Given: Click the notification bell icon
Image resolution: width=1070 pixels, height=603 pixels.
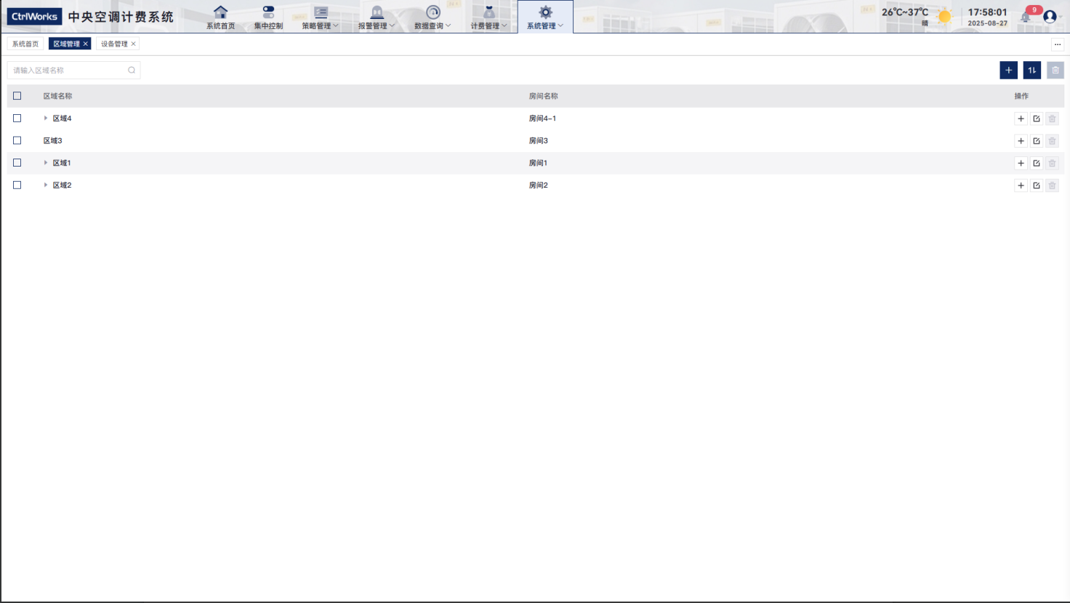Looking at the screenshot, I should pos(1026,17).
